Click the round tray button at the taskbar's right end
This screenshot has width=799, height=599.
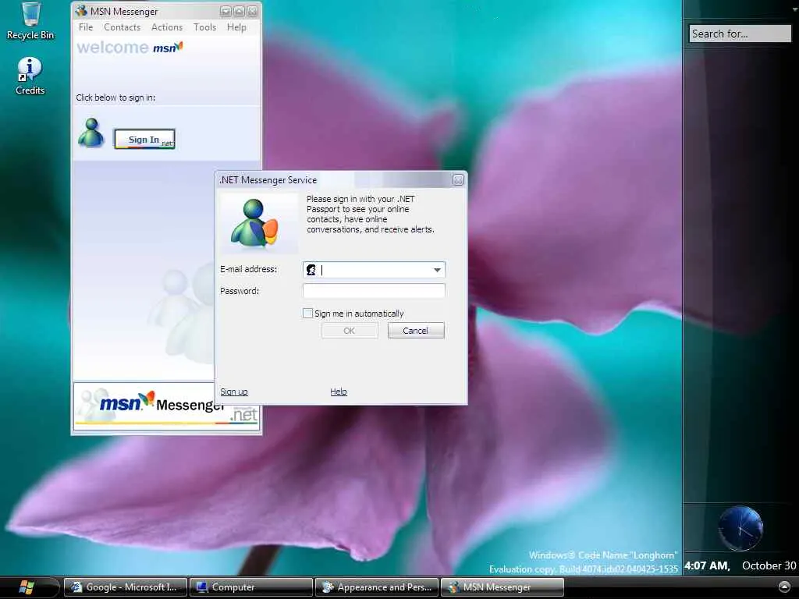[784, 587]
